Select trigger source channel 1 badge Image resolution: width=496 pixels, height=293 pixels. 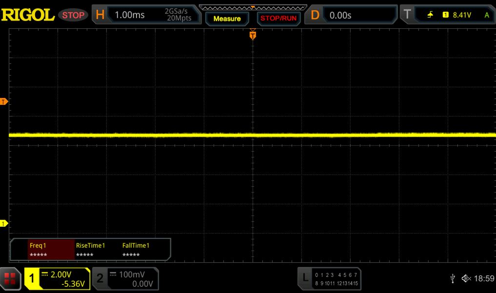coord(445,15)
